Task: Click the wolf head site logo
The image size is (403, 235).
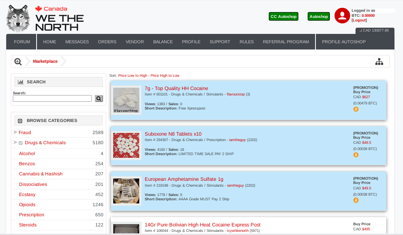Action: 18,19
